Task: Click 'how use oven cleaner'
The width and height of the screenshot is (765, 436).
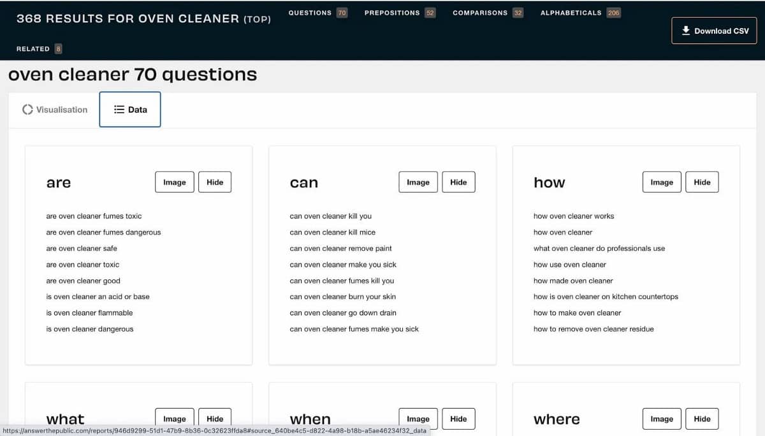Action: click(570, 265)
